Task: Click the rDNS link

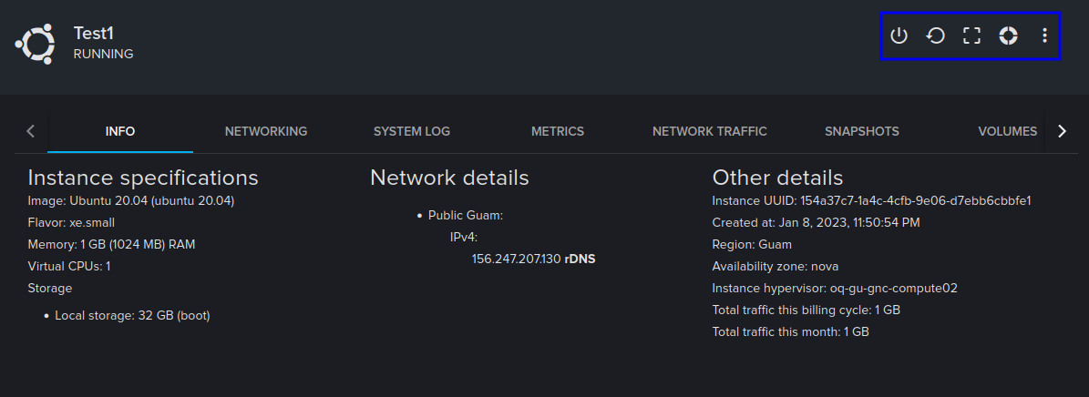Action: [x=580, y=259]
